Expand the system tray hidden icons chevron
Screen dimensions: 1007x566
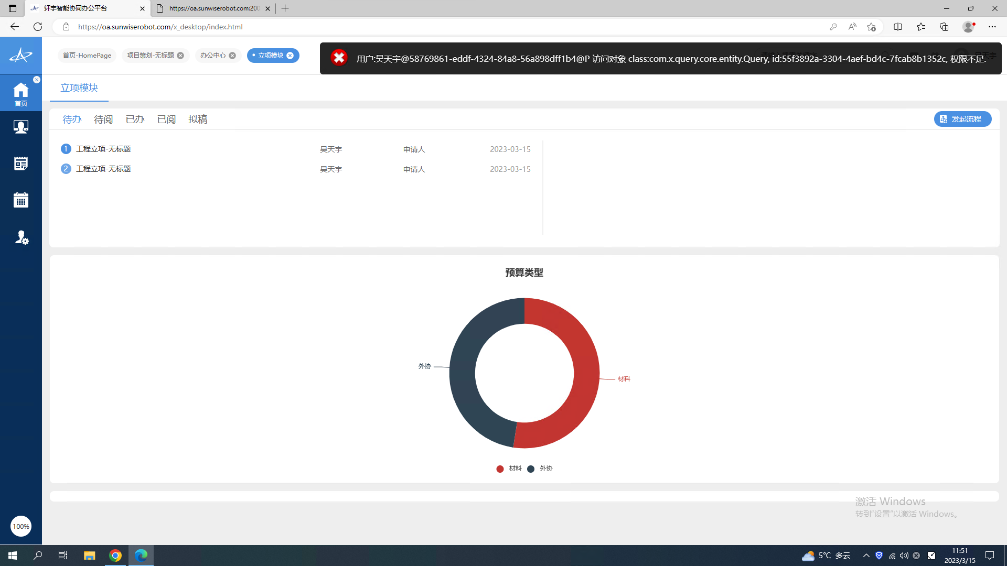[x=866, y=556]
